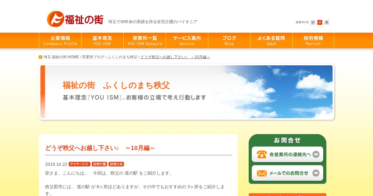373x196 pixels.
Task: Click メールでのお問合せ button
Action: [x=288, y=173]
